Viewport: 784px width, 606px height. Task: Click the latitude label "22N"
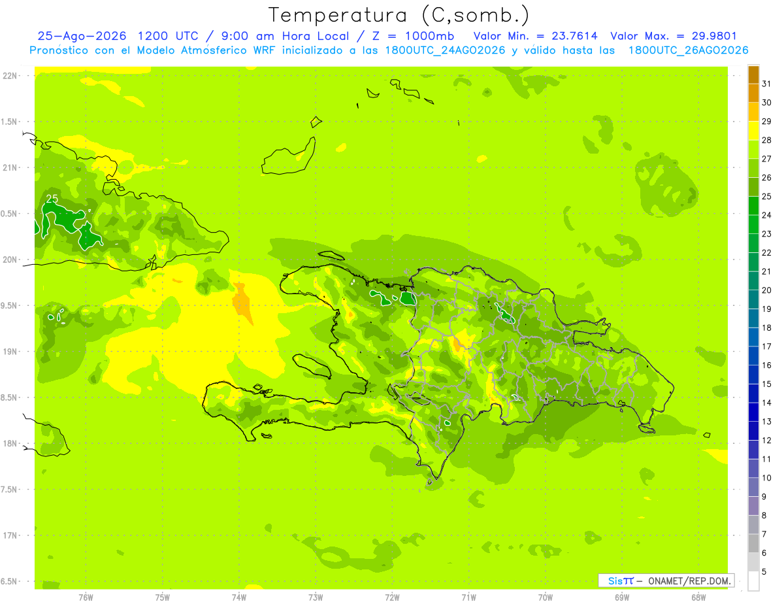[x=10, y=76]
